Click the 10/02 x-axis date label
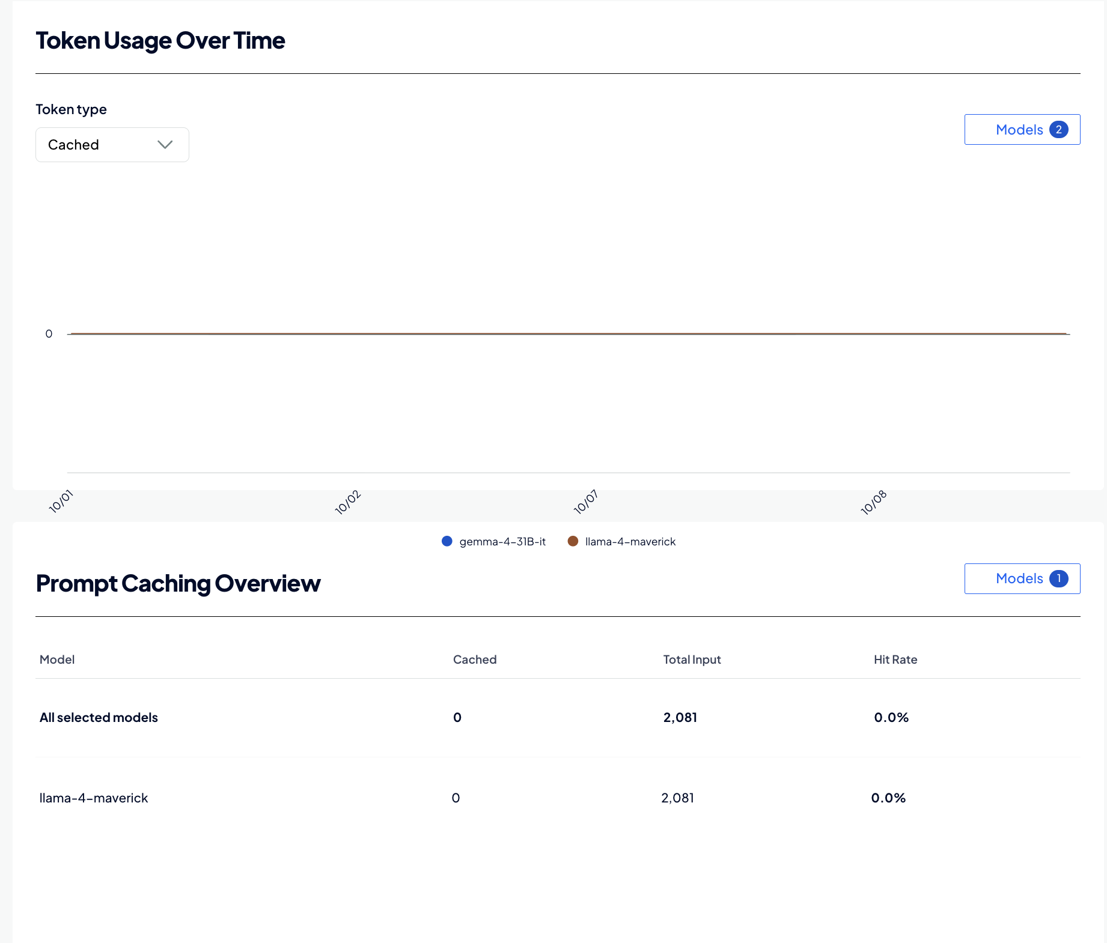The image size is (1107, 943). (x=347, y=502)
